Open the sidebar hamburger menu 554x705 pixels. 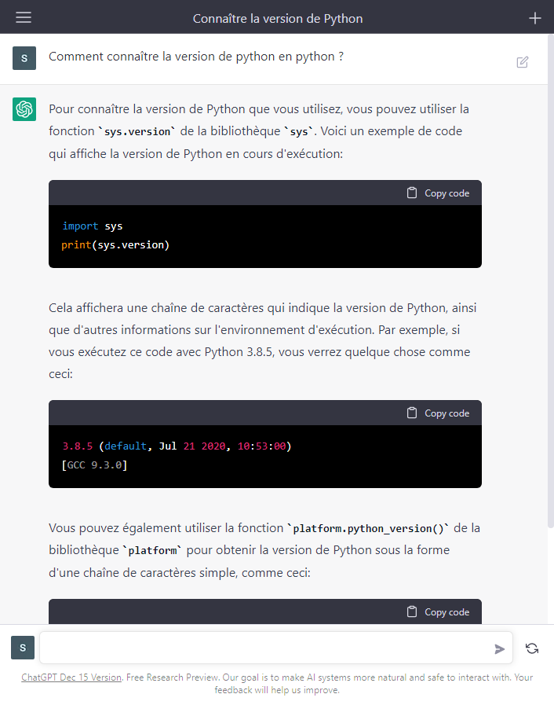point(22,17)
